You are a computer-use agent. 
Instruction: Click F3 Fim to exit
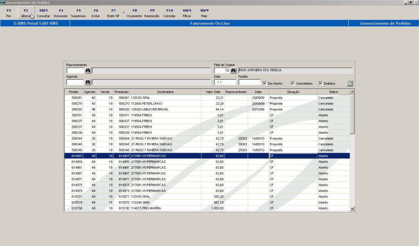coord(9,13)
